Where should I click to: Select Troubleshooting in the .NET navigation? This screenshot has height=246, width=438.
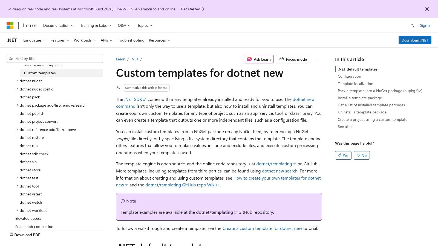pyautogui.click(x=131, y=40)
